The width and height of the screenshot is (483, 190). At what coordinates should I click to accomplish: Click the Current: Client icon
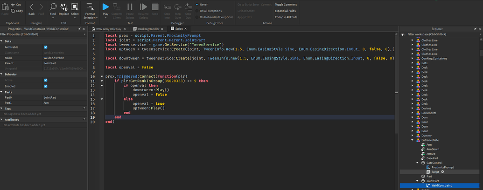117,7
